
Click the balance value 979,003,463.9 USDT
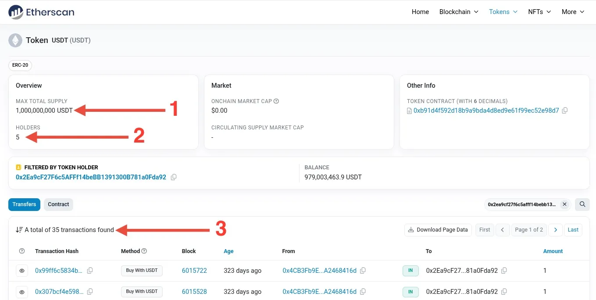tap(333, 177)
